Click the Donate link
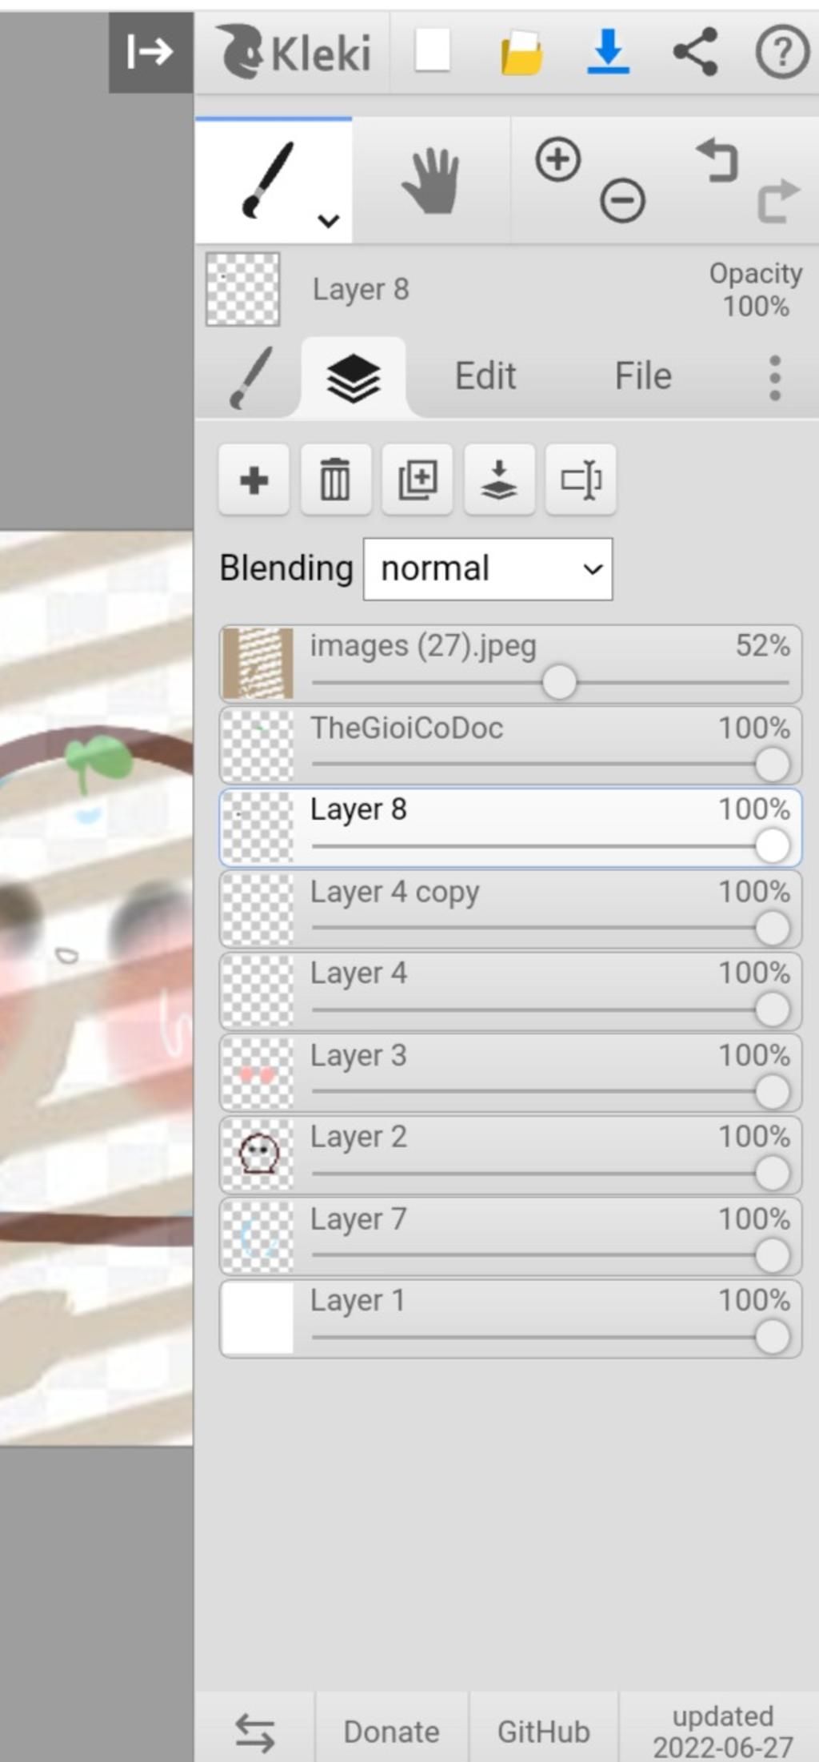819x1762 pixels. 391,1732
